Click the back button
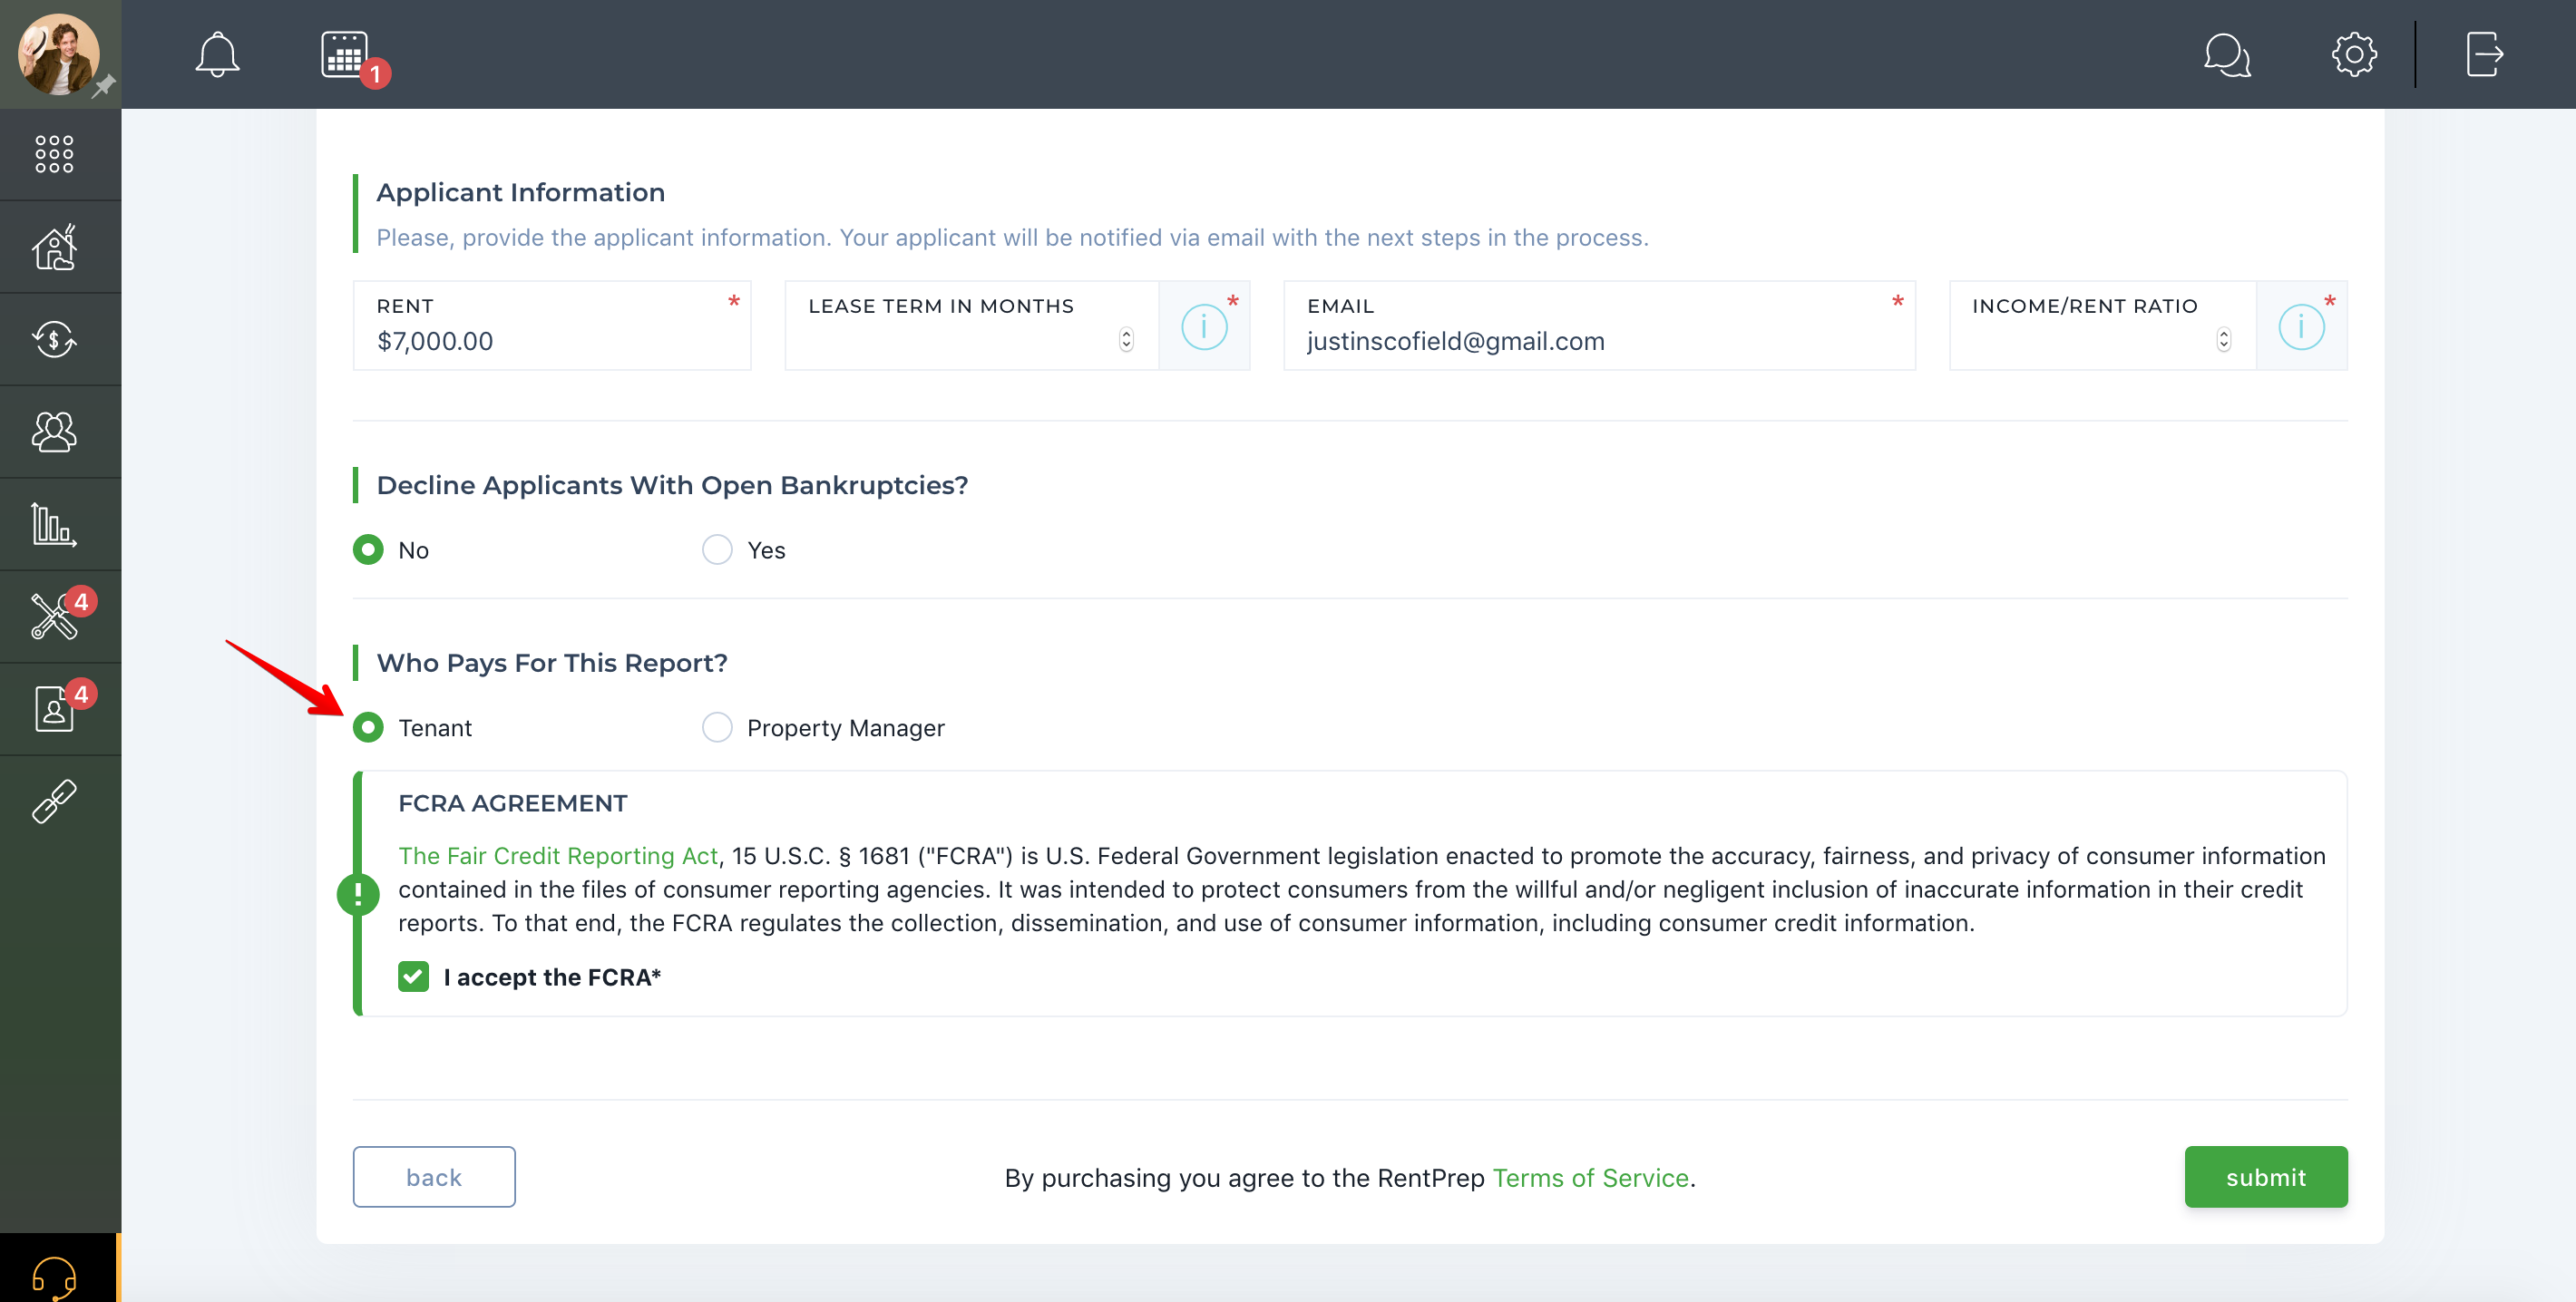 point(434,1177)
